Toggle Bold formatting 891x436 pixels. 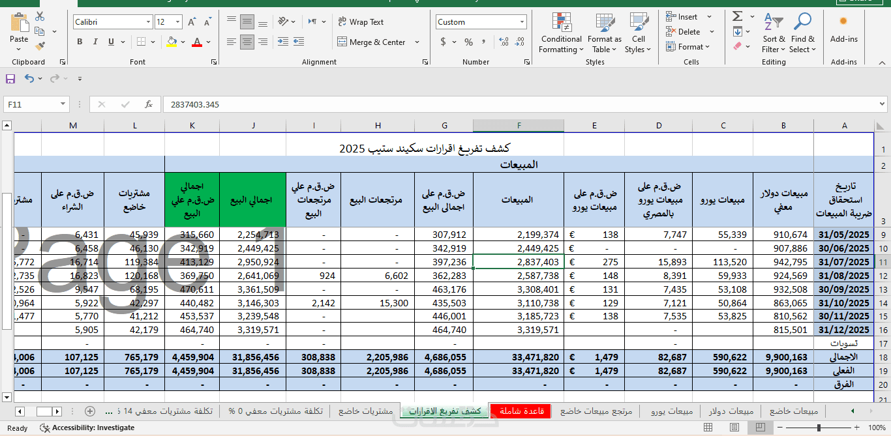click(x=80, y=42)
